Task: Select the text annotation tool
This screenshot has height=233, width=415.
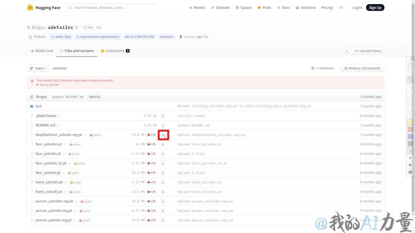Action: point(410,115)
